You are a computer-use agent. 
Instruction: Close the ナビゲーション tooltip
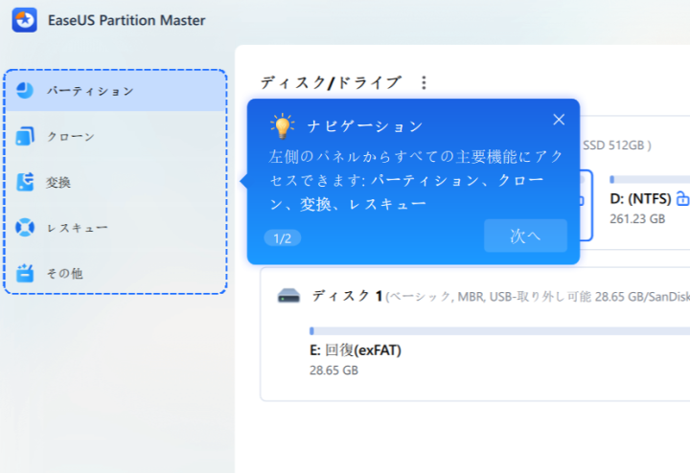(x=559, y=120)
